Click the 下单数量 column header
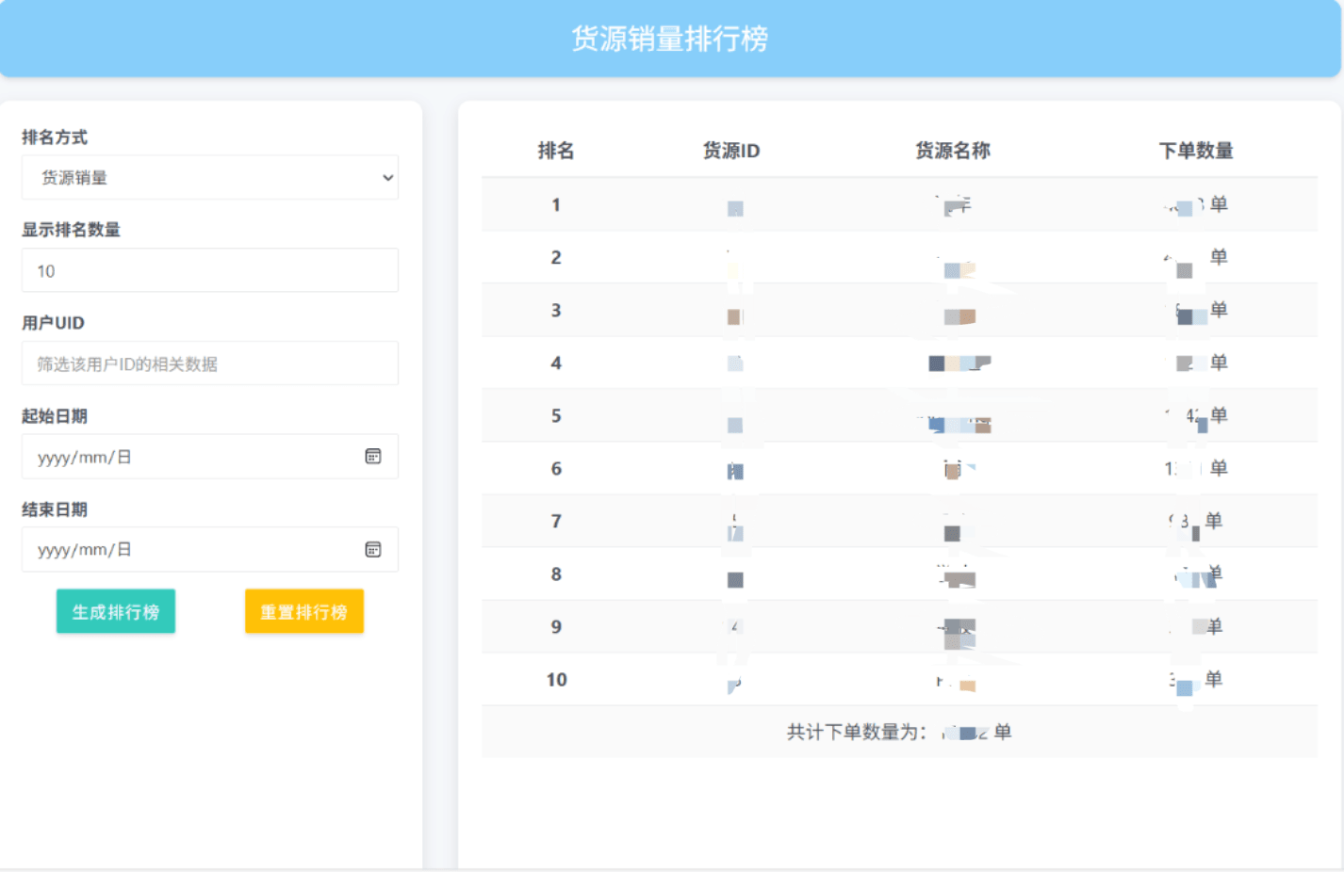The height and width of the screenshot is (872, 1344). (x=1195, y=151)
